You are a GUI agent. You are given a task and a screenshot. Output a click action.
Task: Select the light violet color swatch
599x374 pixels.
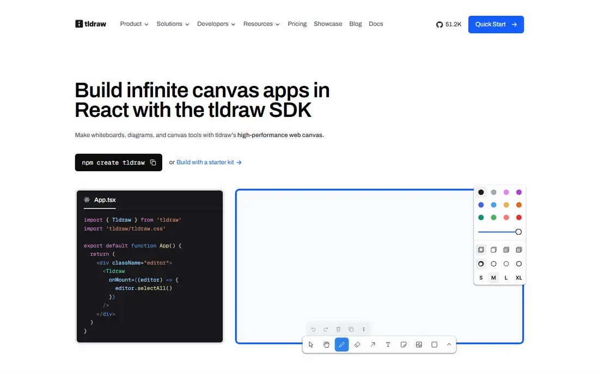coord(506,192)
